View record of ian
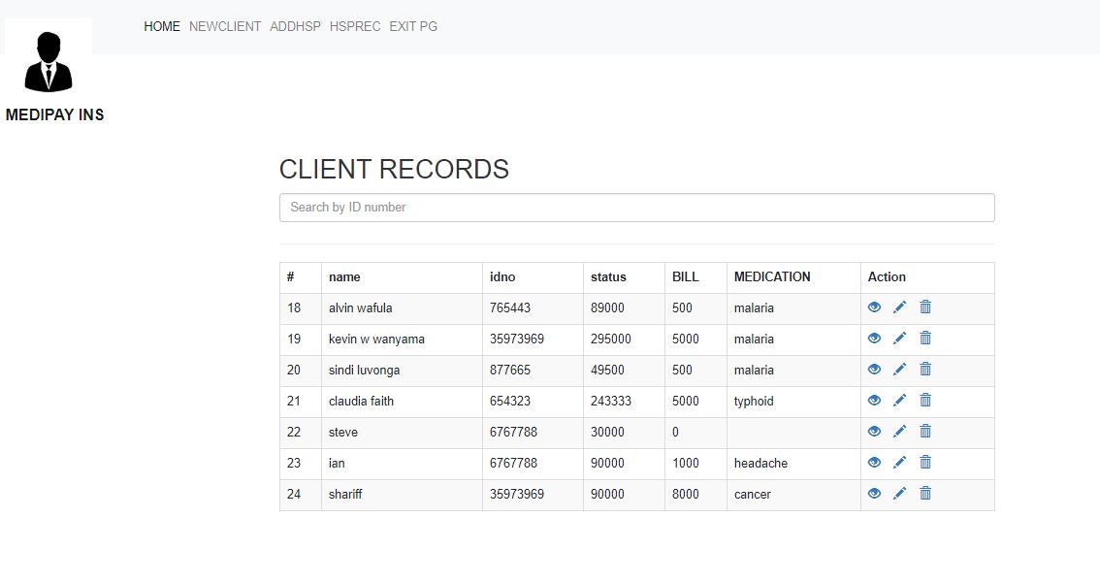The height and width of the screenshot is (582, 1100). (874, 462)
